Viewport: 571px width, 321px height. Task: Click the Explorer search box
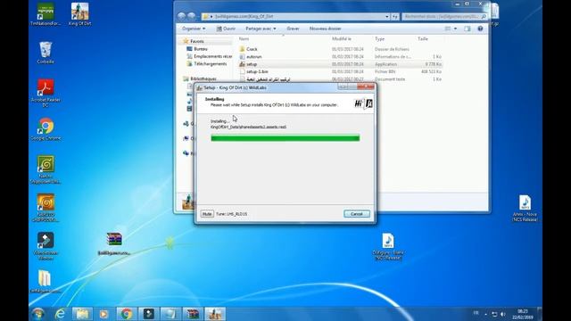[x=444, y=16]
